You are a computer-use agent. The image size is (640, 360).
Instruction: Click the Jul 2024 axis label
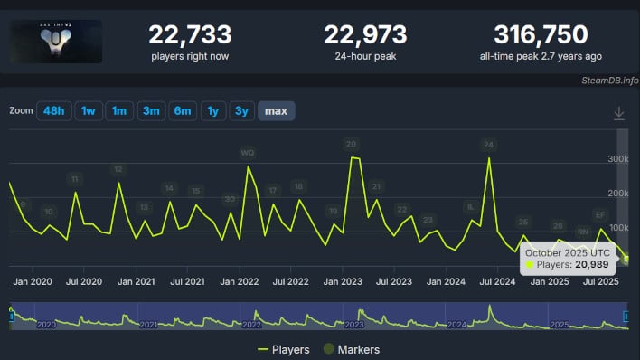[497, 281]
